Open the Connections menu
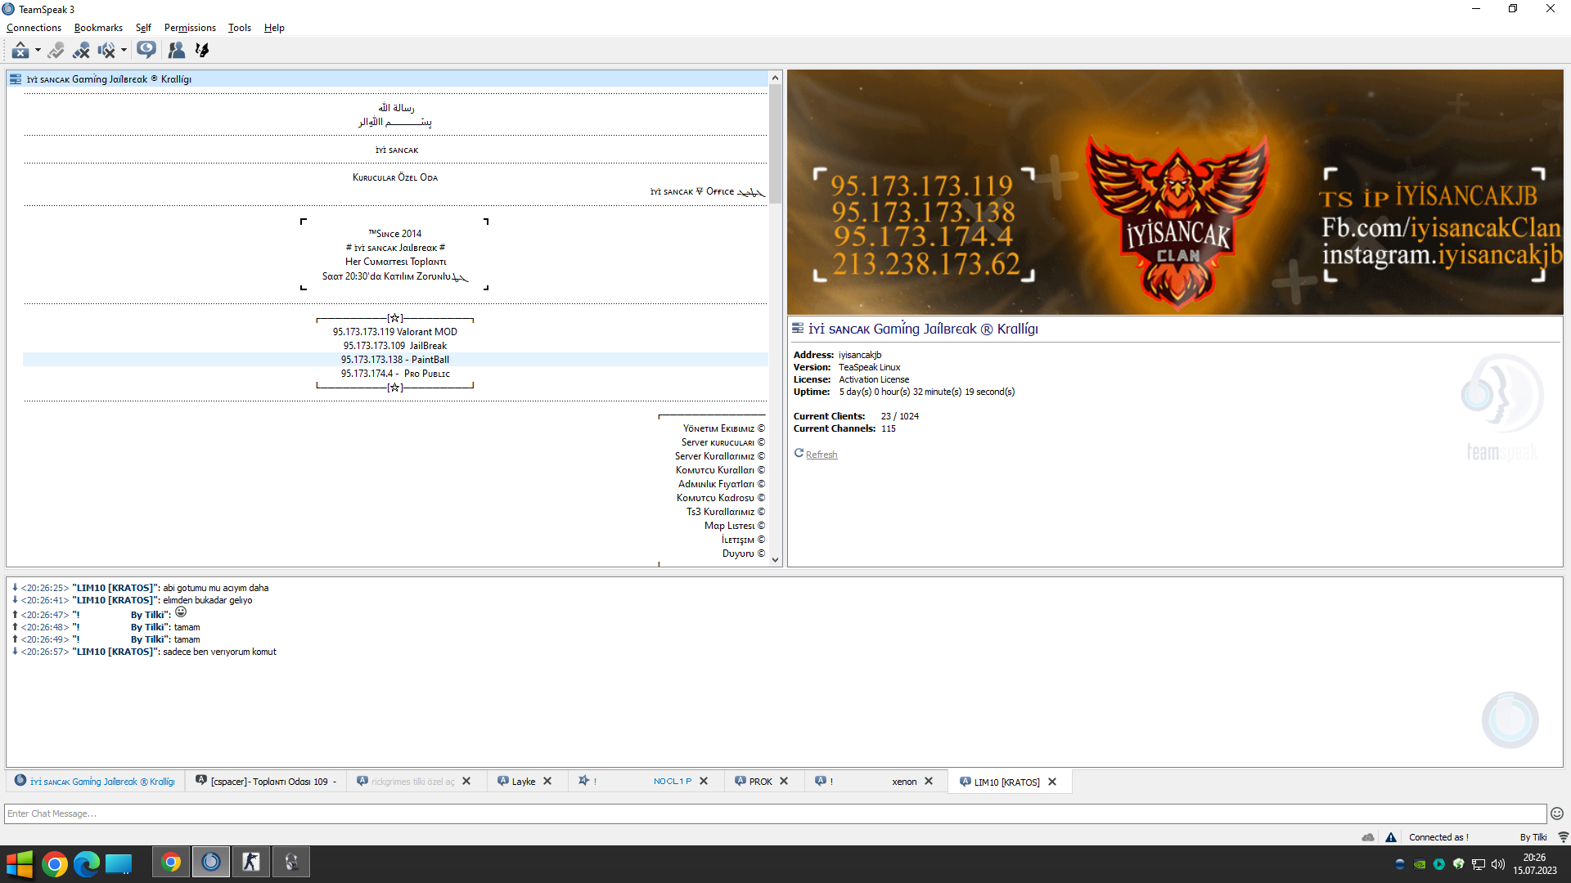Image resolution: width=1571 pixels, height=883 pixels. pos(34,28)
